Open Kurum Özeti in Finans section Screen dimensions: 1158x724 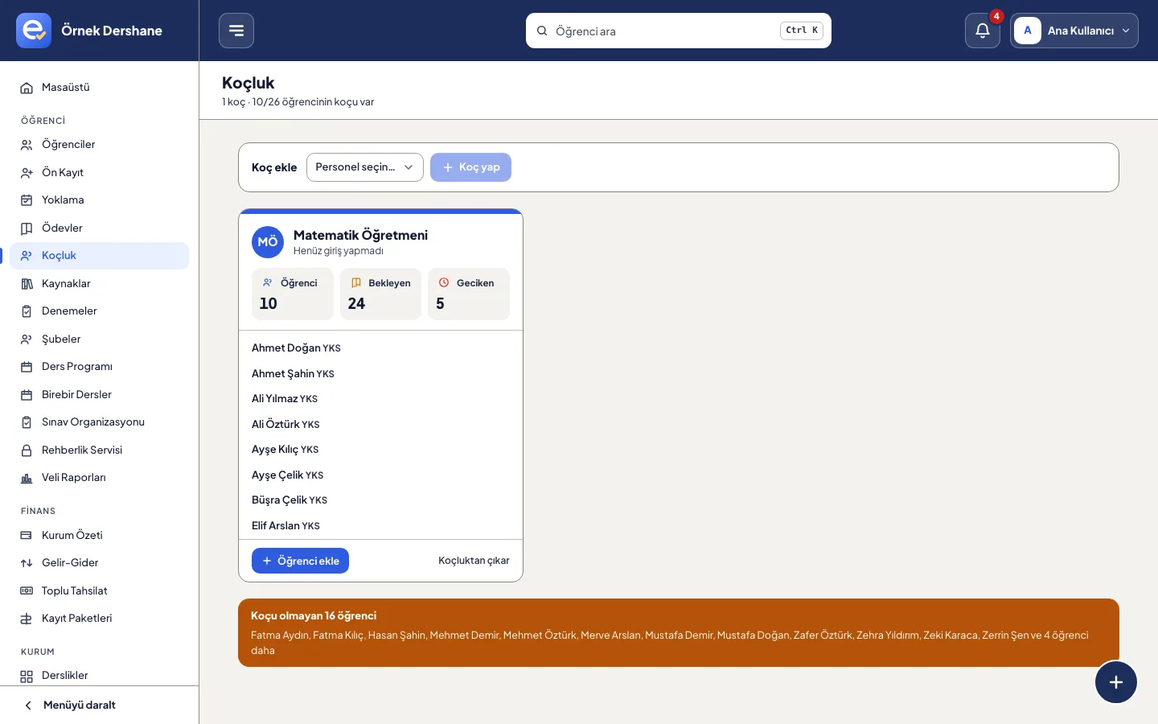click(100, 536)
